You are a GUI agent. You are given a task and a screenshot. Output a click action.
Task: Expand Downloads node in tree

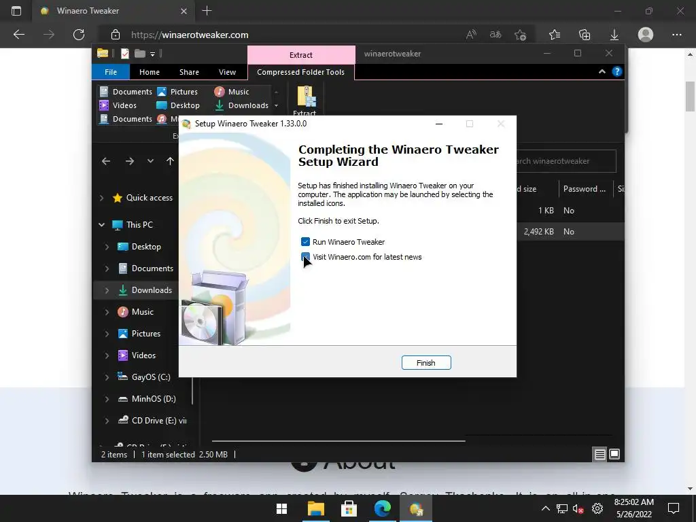pos(107,290)
